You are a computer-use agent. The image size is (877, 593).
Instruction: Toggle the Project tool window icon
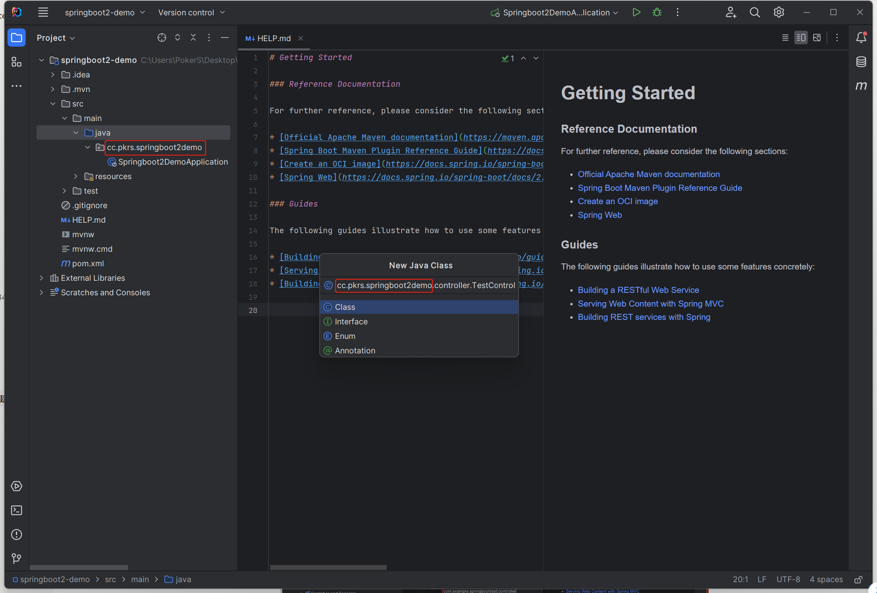17,38
